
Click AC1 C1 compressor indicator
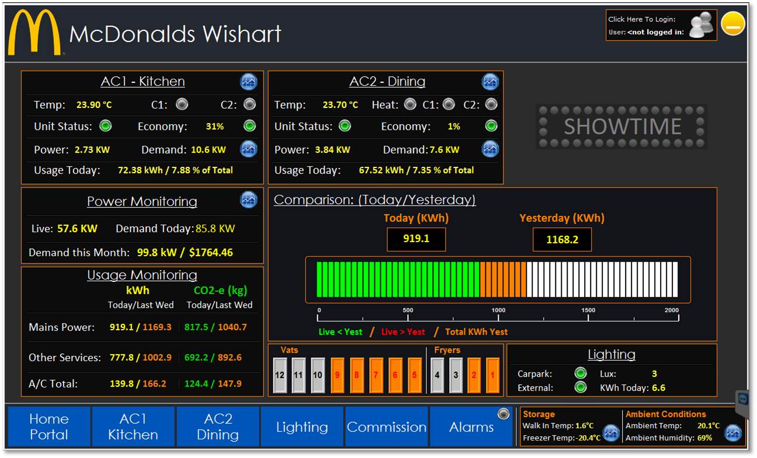(182, 104)
